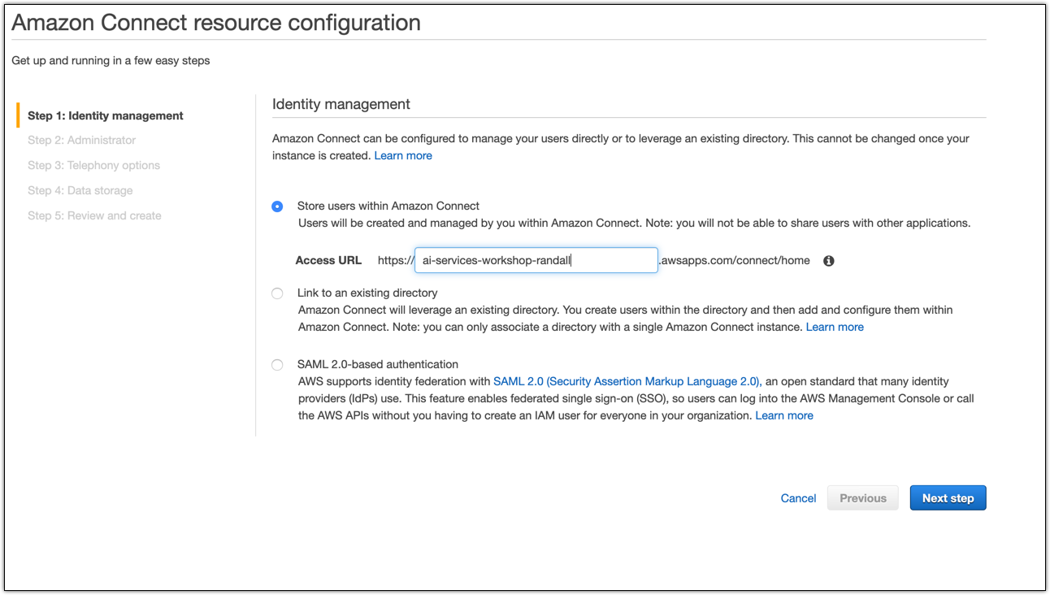Open Learn more link for SAML authentication
The height and width of the screenshot is (595, 1050).
pyautogui.click(x=784, y=415)
